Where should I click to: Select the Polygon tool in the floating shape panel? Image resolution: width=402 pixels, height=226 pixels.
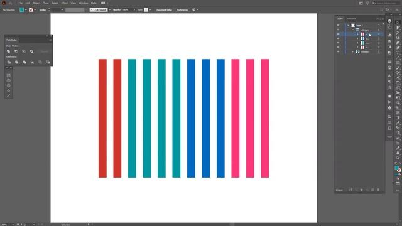tap(8, 85)
